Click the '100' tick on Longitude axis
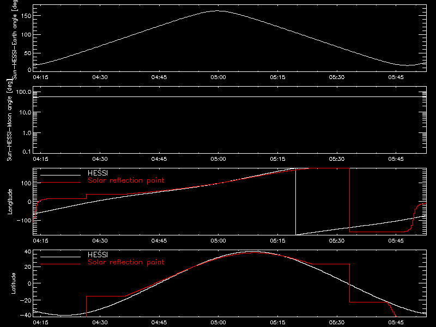The width and height of the screenshot is (436, 327). tap(26, 183)
